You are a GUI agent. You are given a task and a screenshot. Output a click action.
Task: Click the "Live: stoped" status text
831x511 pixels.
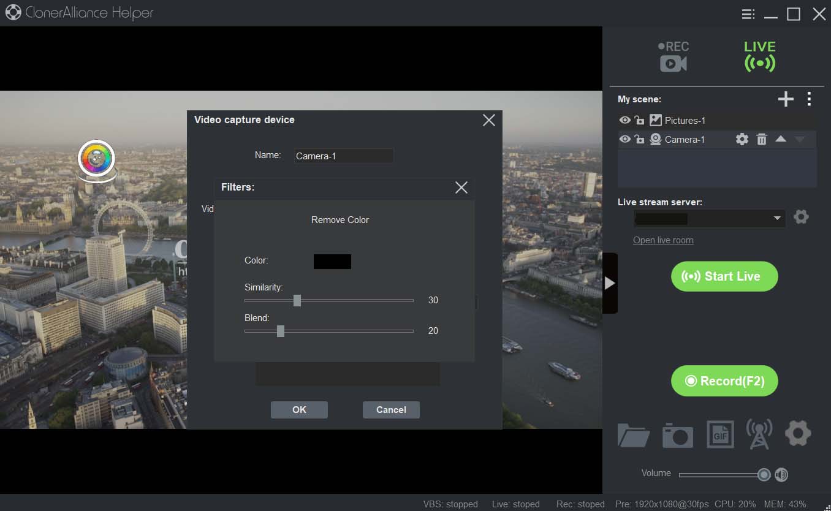[516, 504]
